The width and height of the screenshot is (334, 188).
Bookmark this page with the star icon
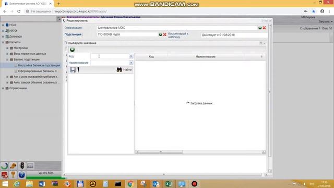[314, 11]
